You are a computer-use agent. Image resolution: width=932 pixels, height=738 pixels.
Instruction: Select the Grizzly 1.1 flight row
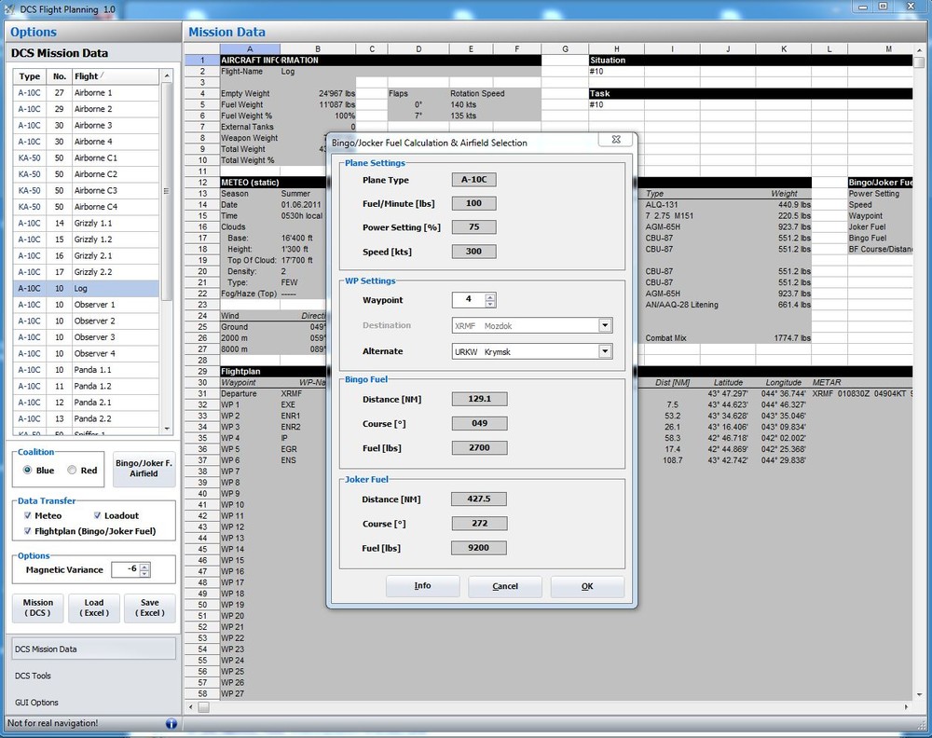(93, 223)
